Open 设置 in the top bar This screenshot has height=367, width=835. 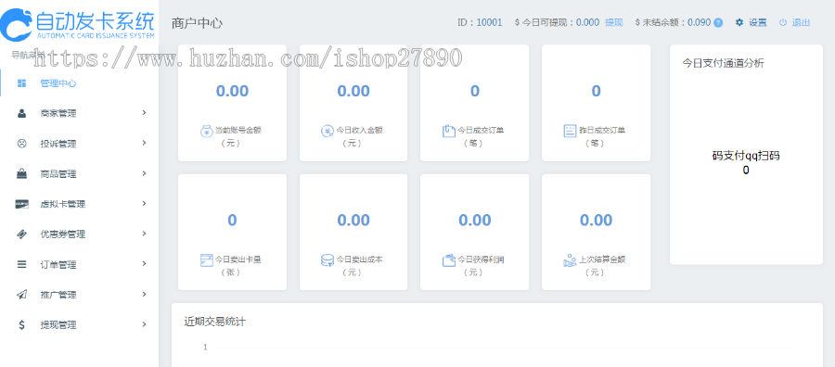(758, 22)
